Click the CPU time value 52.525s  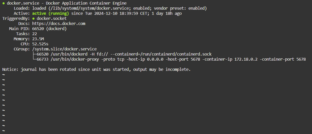pyautogui.click(x=40, y=44)
